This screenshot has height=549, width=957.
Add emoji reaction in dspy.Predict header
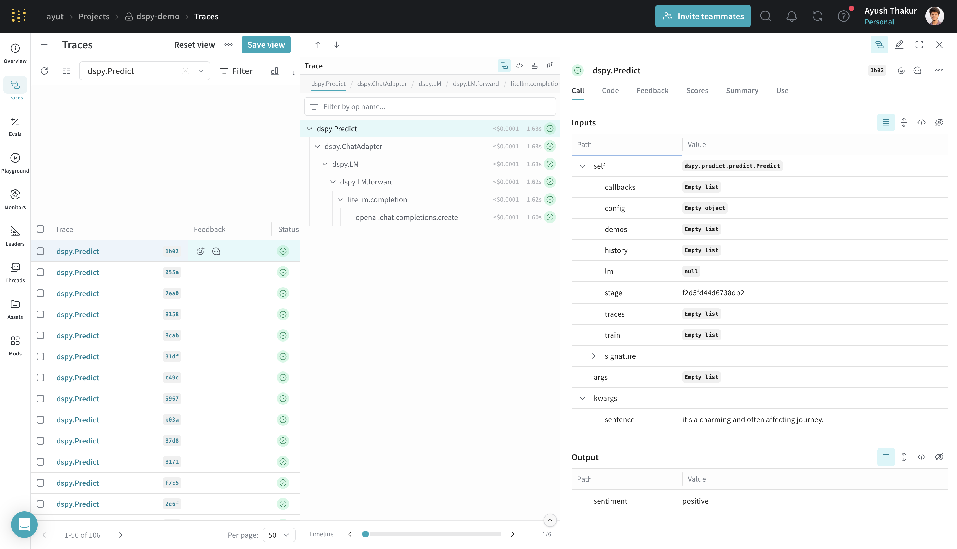point(901,70)
